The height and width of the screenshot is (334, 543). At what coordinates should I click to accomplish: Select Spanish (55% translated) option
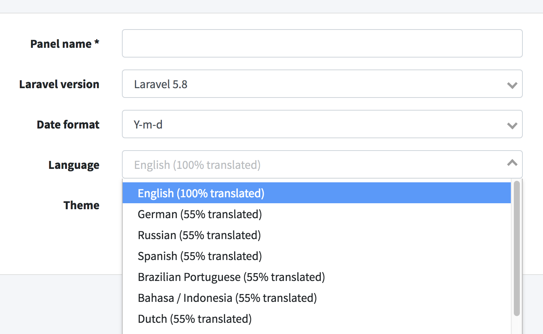point(200,256)
